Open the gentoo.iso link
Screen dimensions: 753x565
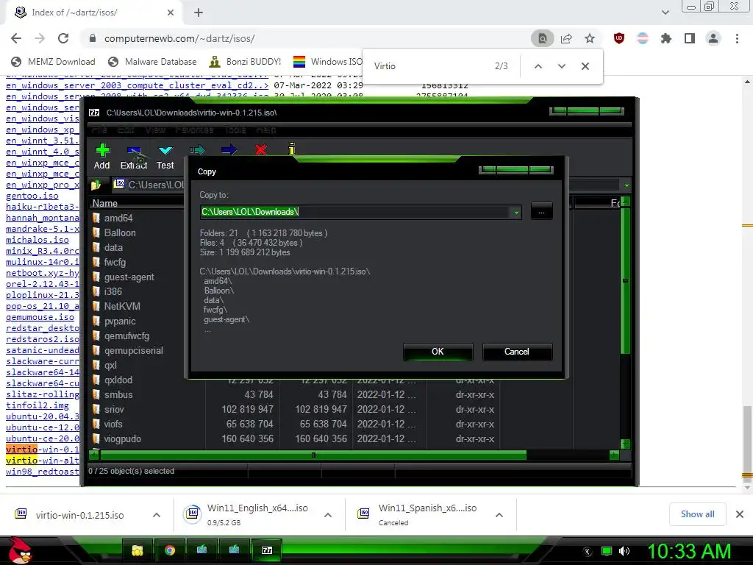[32, 196]
